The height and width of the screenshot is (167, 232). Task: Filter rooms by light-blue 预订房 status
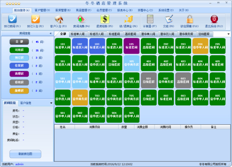[x=19, y=58]
